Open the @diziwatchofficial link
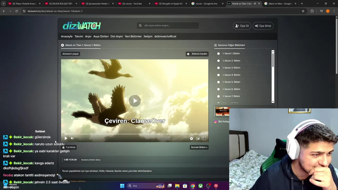The image size is (338, 190). click(x=165, y=36)
